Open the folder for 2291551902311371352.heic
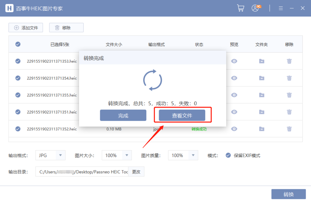311x201 pixels. 262,129
